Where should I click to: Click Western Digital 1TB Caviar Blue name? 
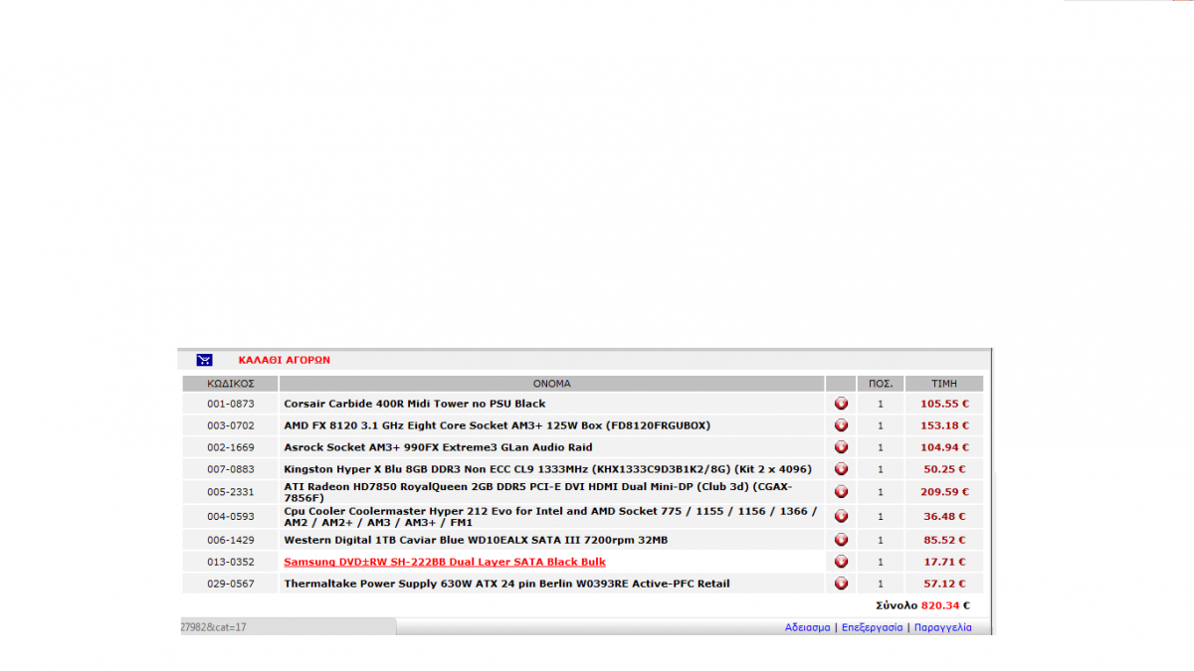(476, 540)
